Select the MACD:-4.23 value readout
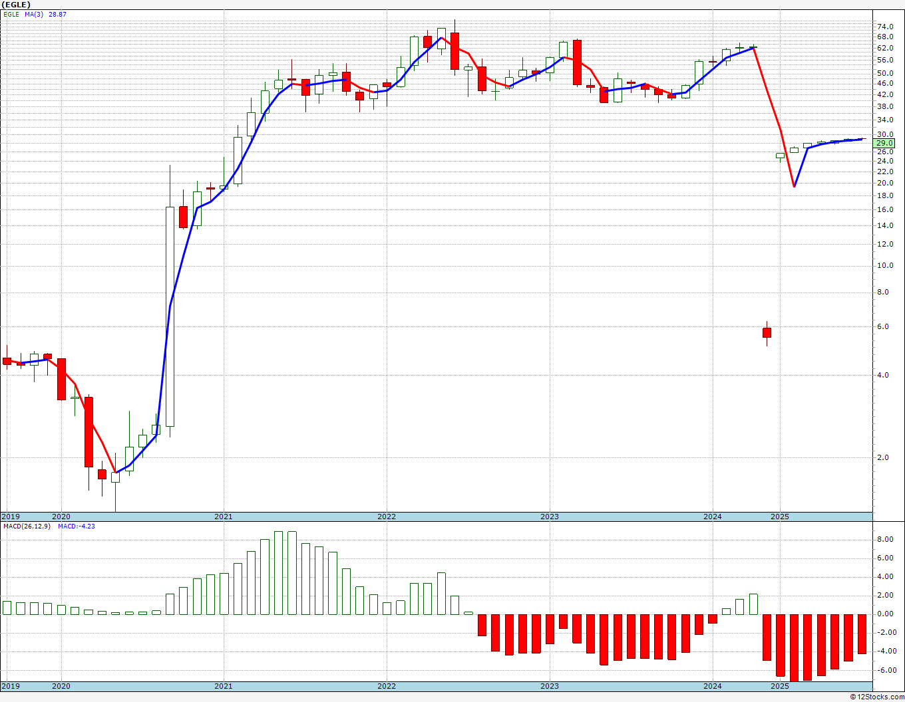905x702 pixels. [77, 526]
